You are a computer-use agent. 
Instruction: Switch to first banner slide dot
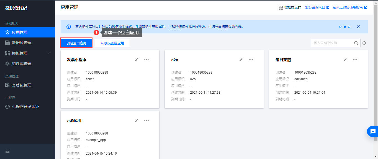340,27
